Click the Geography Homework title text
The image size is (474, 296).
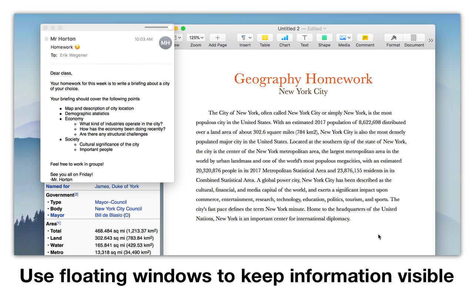(x=303, y=79)
